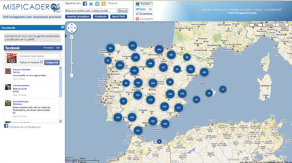Click the 95 tweet count bubble

(x=150, y=9)
